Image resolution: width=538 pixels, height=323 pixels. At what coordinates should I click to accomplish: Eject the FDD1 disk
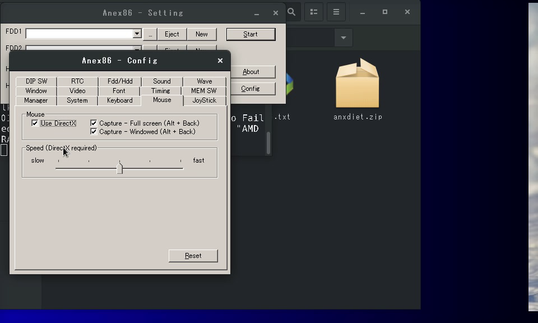click(x=172, y=34)
